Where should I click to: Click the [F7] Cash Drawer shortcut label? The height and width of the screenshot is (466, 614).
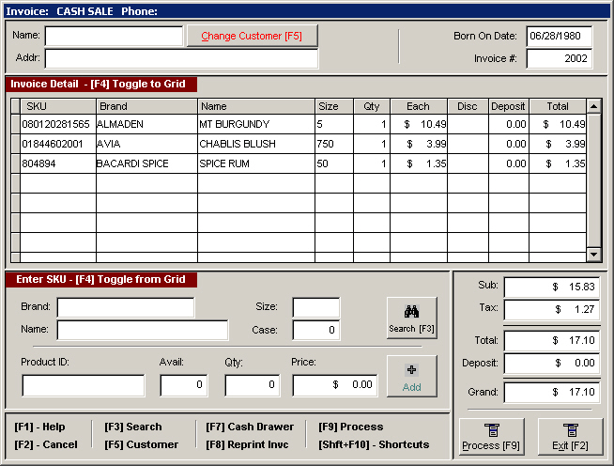(x=250, y=427)
